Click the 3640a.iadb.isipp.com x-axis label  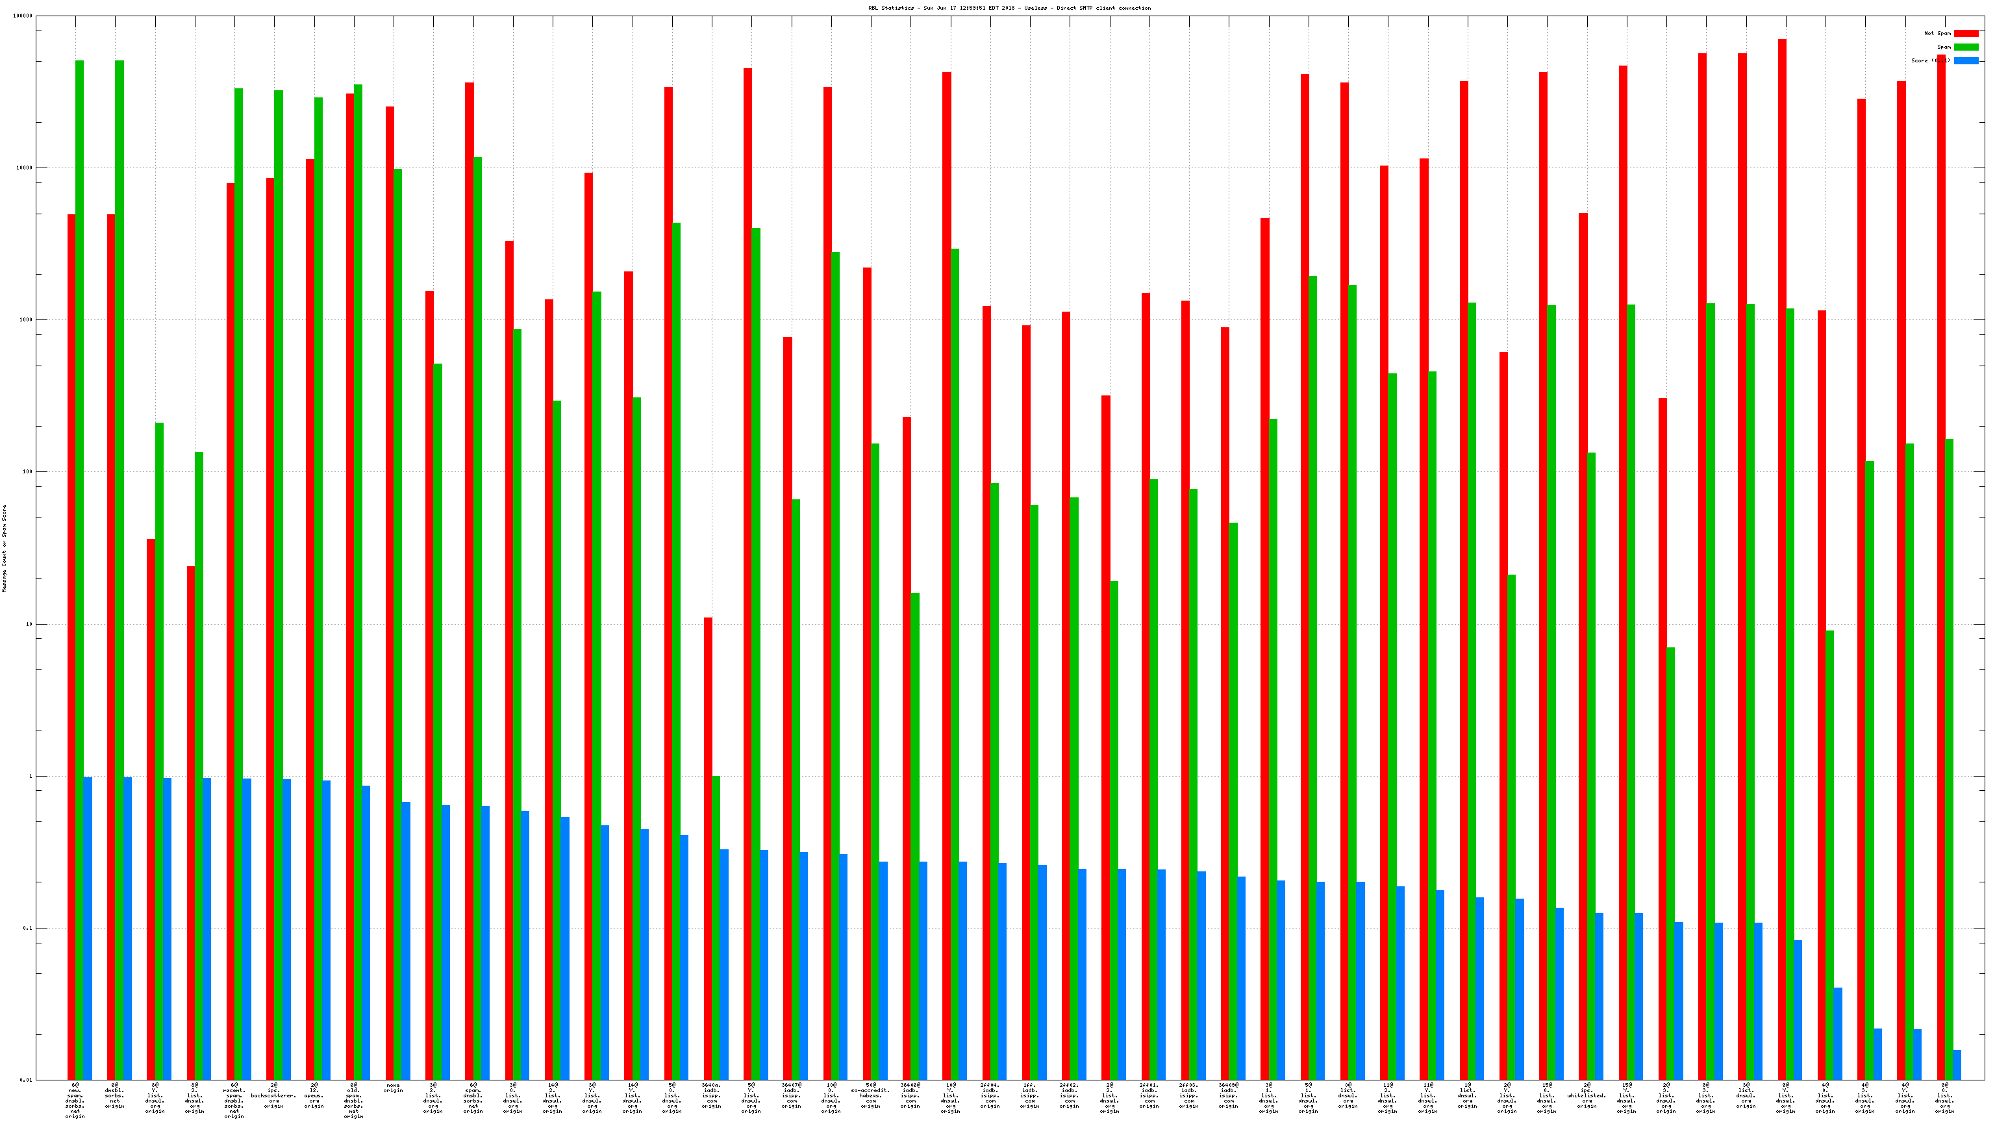click(x=711, y=1095)
